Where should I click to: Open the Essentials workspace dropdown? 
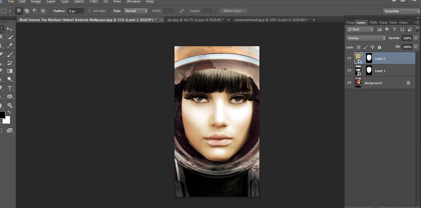point(401,11)
